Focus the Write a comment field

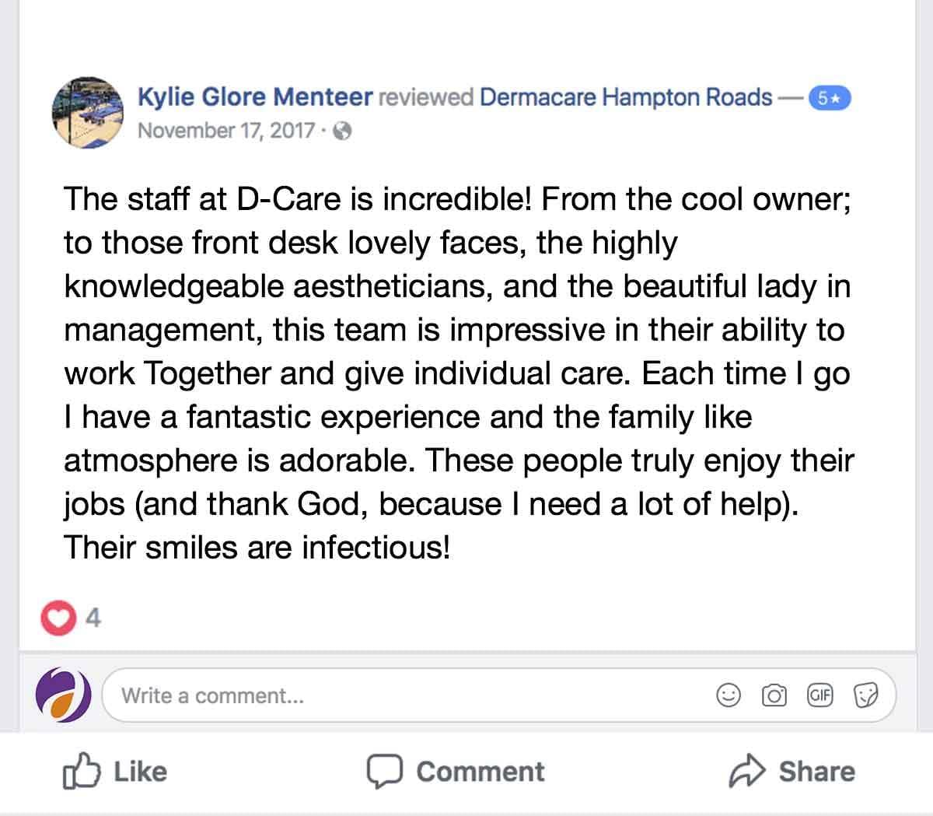pyautogui.click(x=404, y=695)
